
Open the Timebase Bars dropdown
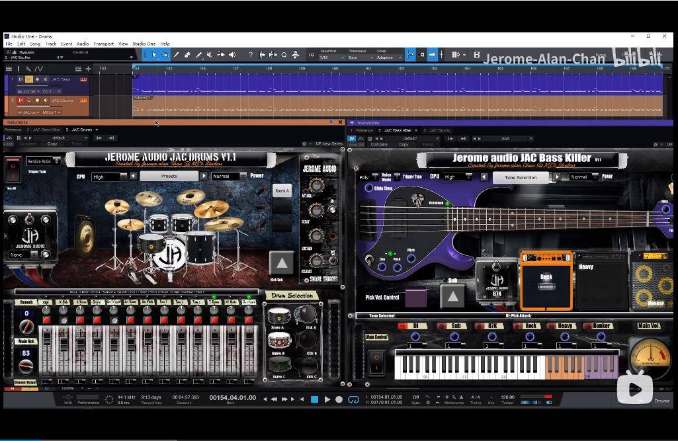click(360, 58)
